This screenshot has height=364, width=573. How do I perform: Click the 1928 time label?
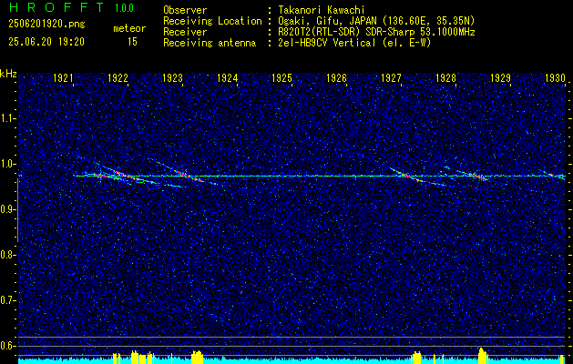pyautogui.click(x=445, y=77)
